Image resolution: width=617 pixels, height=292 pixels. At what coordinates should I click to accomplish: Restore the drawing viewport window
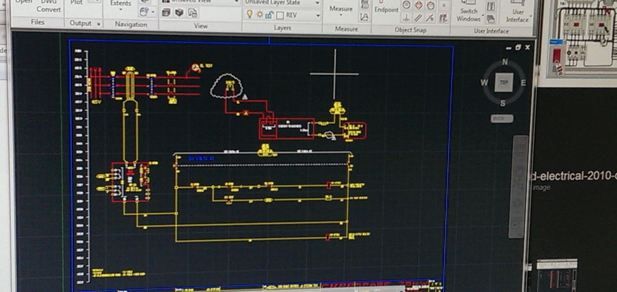[518, 47]
